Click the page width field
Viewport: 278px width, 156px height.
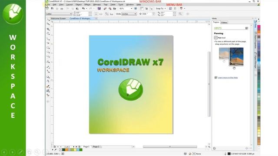[82, 13]
